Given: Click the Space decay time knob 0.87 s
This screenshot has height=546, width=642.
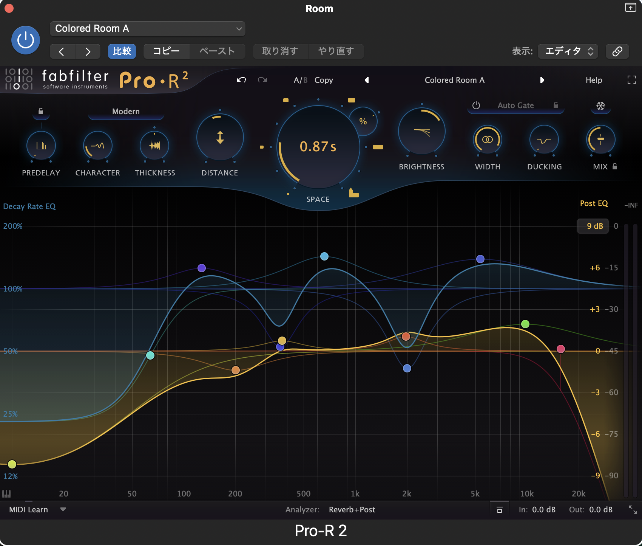Looking at the screenshot, I should click(318, 147).
